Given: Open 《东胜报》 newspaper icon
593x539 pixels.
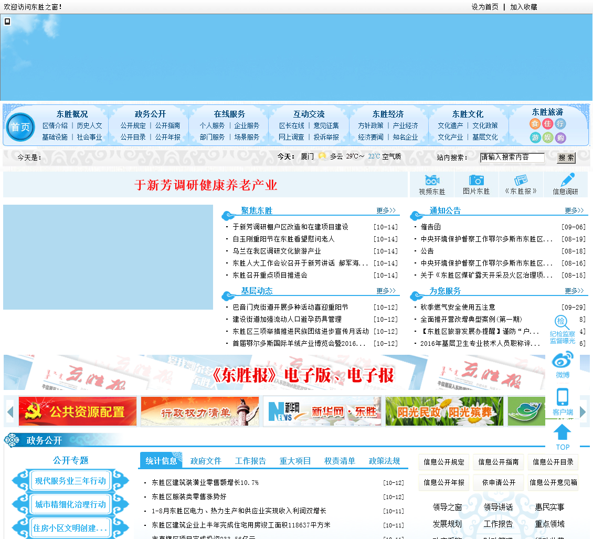Looking at the screenshot, I should [521, 185].
